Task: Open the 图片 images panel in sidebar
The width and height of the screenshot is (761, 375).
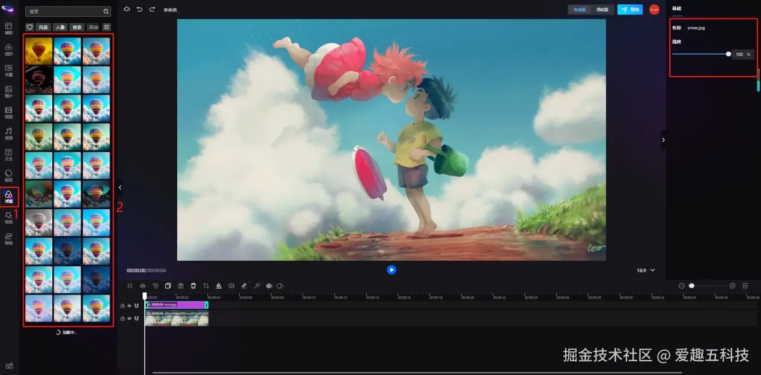Action: (8, 91)
